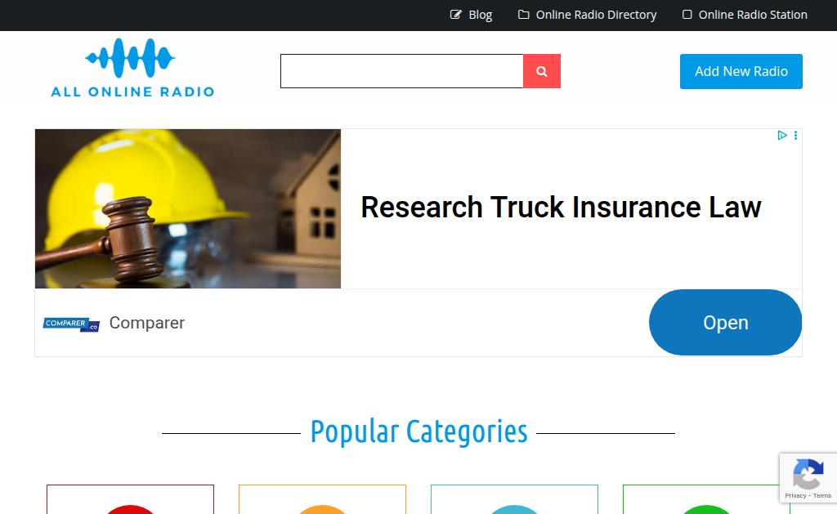Click the reCAPTCHA badge icon
Image resolution: width=837 pixels, height=514 pixels.
tap(808, 474)
